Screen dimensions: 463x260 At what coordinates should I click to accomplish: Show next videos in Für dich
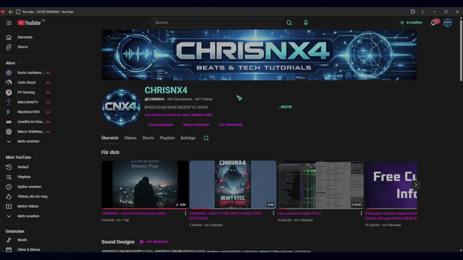click(x=416, y=185)
